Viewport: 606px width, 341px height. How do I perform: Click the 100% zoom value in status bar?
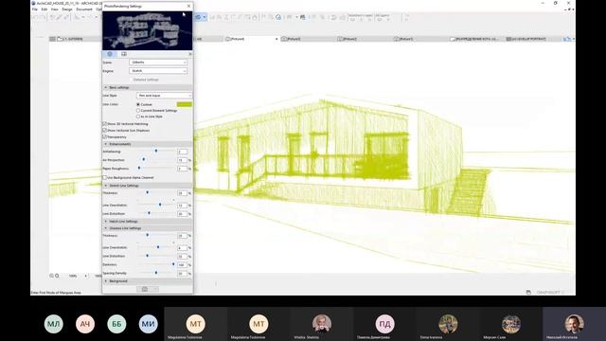(x=73, y=276)
